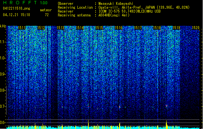The width and height of the screenshot is (203, 129).
Task: Click the yellow power spike before 1519
Action: click(x=167, y=124)
